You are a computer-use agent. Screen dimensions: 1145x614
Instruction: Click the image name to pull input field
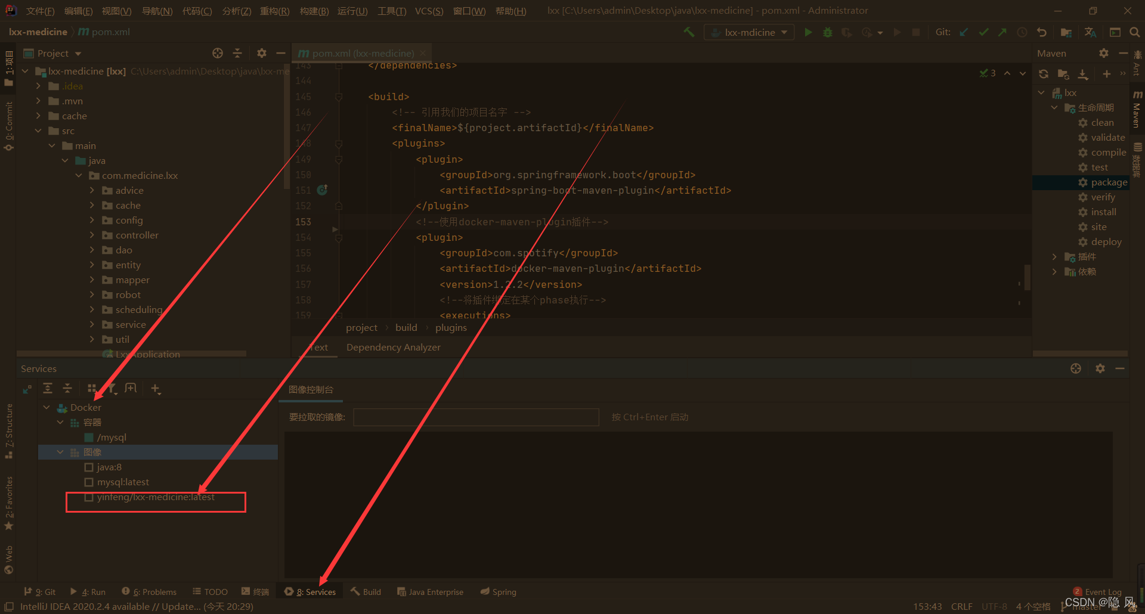(476, 417)
